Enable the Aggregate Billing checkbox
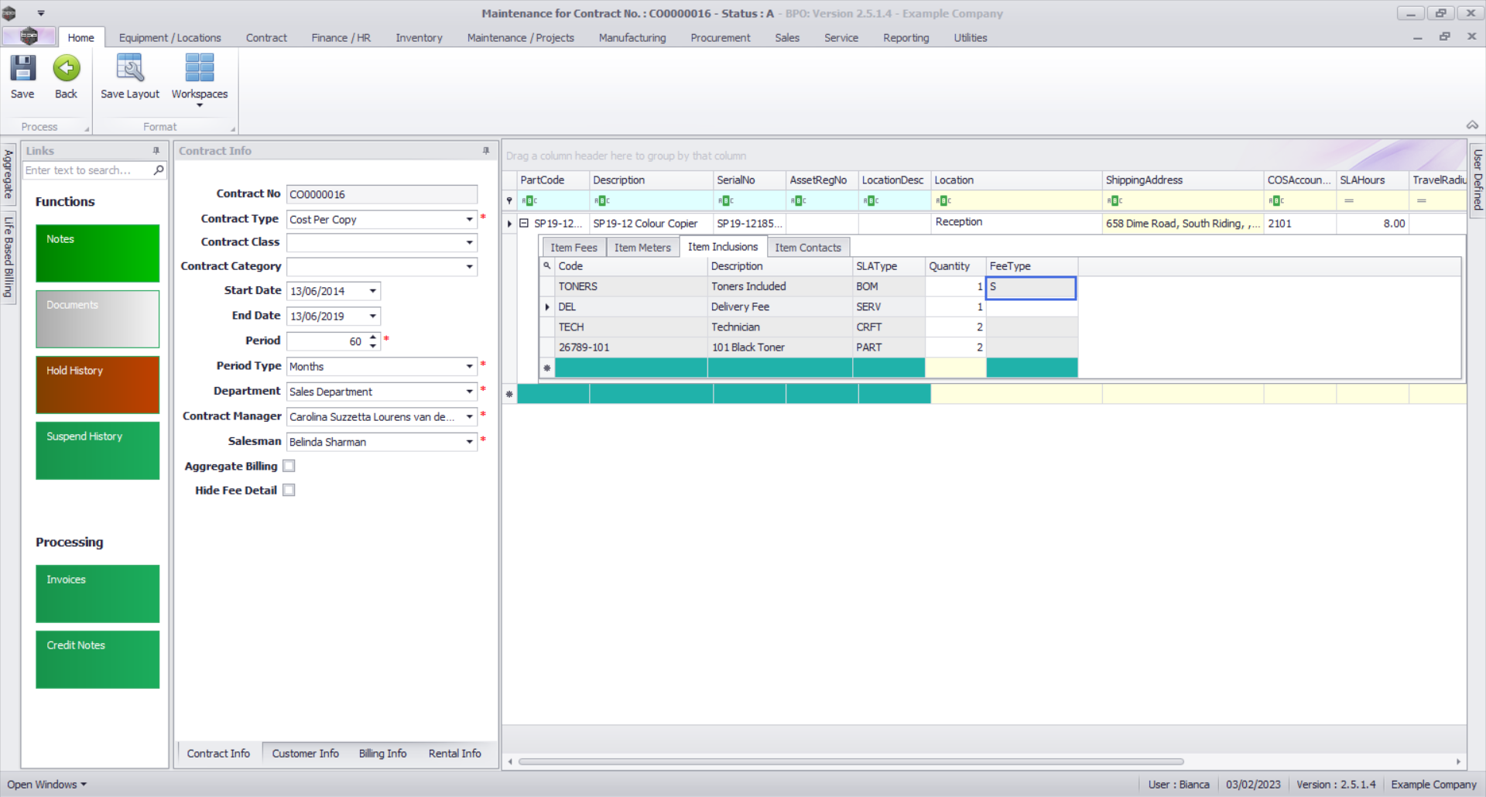 click(x=289, y=466)
